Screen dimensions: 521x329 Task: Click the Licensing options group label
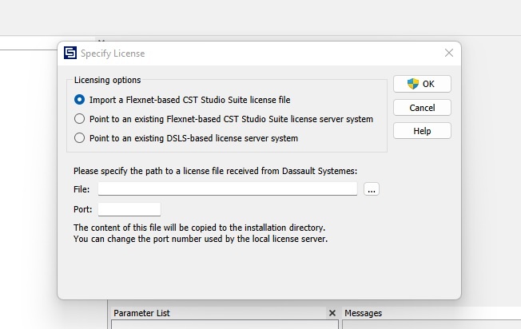coord(107,80)
